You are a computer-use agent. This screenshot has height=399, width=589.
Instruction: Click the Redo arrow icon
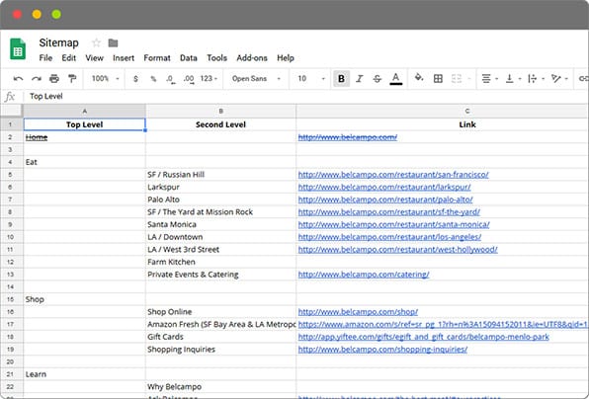(36, 78)
